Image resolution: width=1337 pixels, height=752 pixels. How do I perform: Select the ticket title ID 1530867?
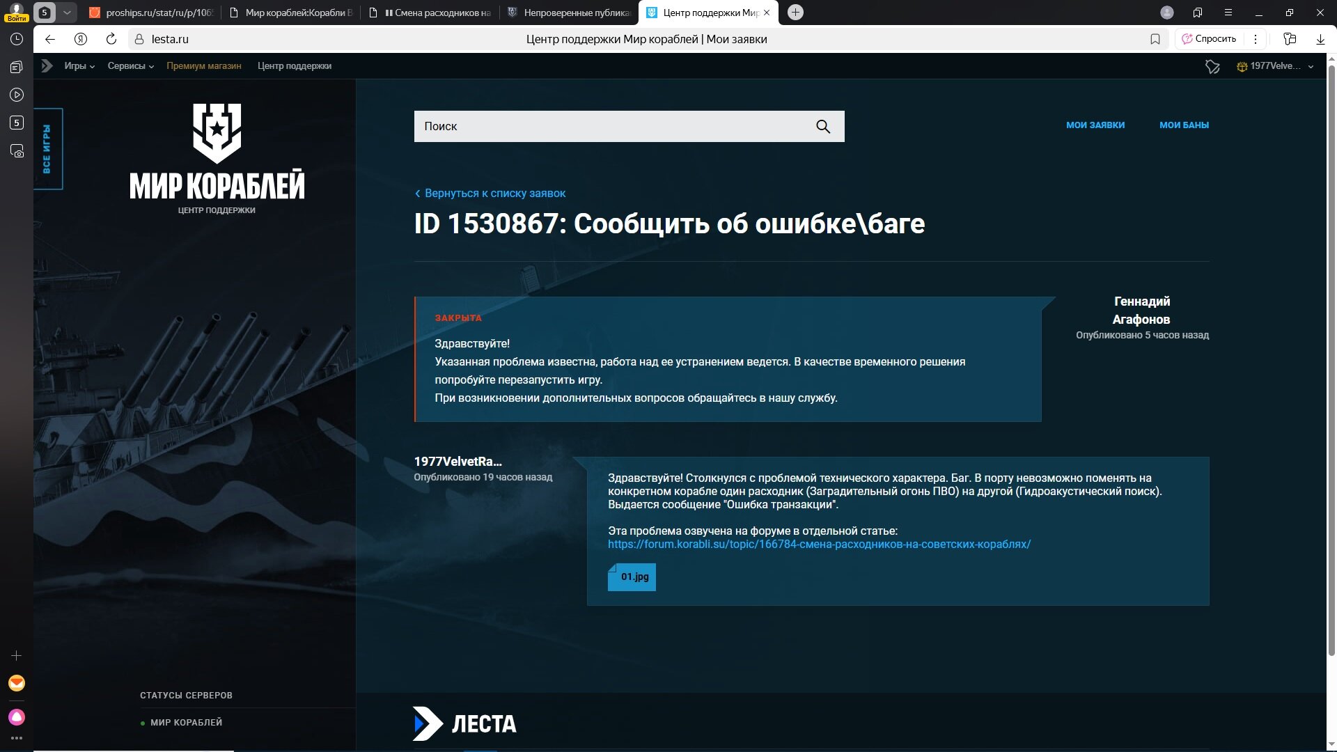pos(669,224)
